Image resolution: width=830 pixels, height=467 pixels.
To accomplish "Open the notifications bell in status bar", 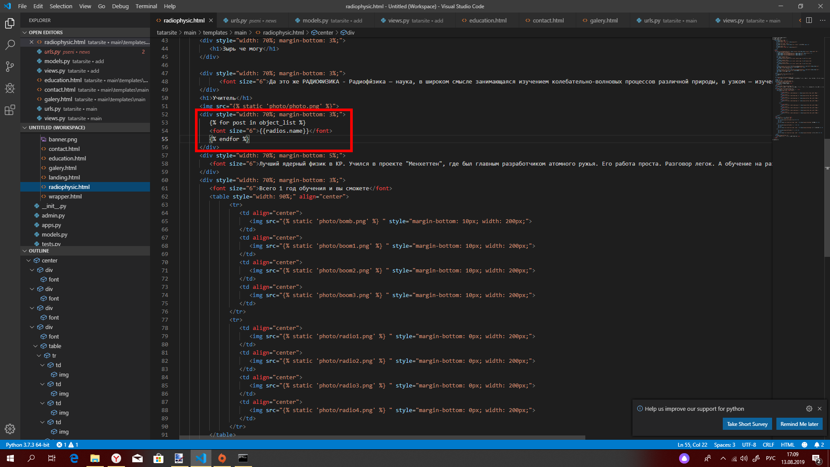I will click(x=819, y=445).
